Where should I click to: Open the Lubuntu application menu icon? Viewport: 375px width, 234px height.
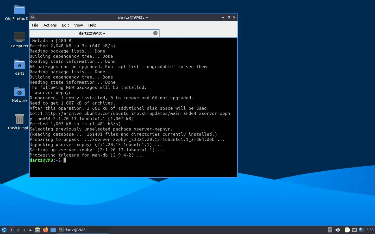4,230
